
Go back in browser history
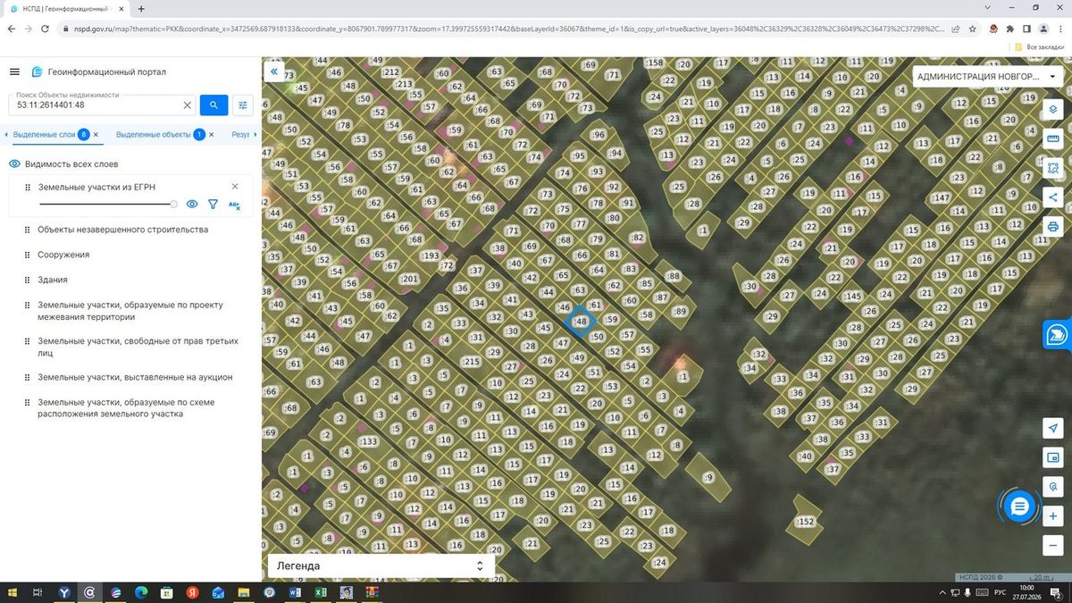12,29
